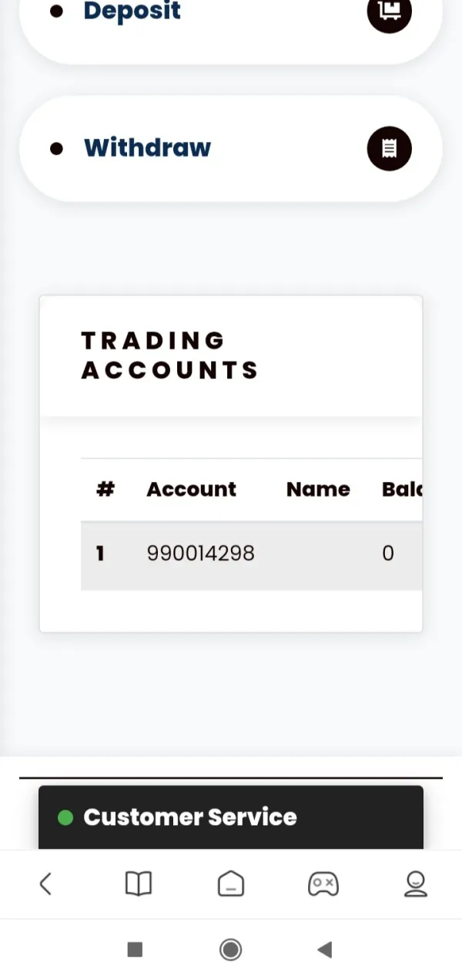Select the Deposit menu label
The width and height of the screenshot is (462, 980).
pyautogui.click(x=132, y=12)
